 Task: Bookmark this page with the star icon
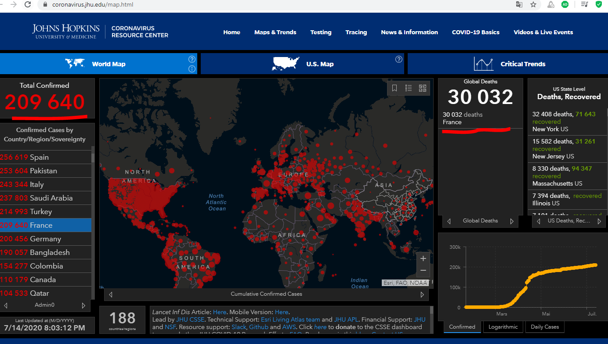[533, 4]
